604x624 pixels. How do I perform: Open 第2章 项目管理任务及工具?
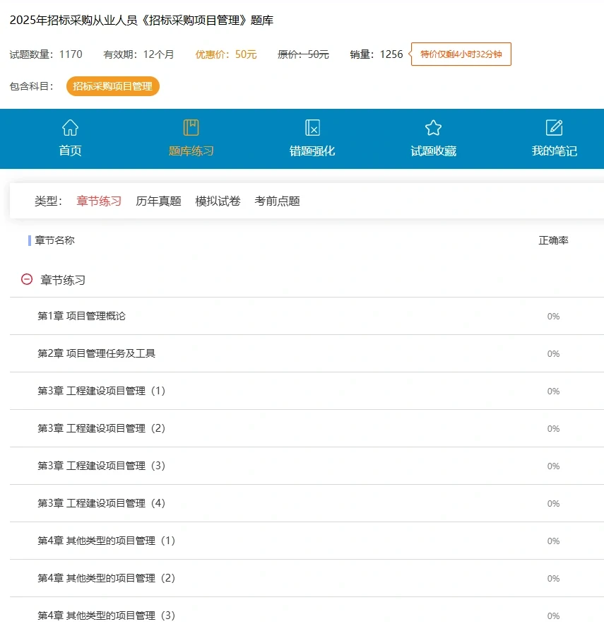click(x=95, y=353)
